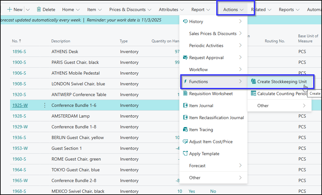Click the Requisition Worksheet icon
Screen dimensions: 322x195
click(x=185, y=94)
